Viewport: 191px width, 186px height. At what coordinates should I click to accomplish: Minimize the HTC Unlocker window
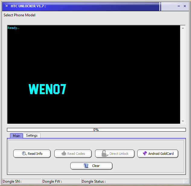tap(179, 6)
